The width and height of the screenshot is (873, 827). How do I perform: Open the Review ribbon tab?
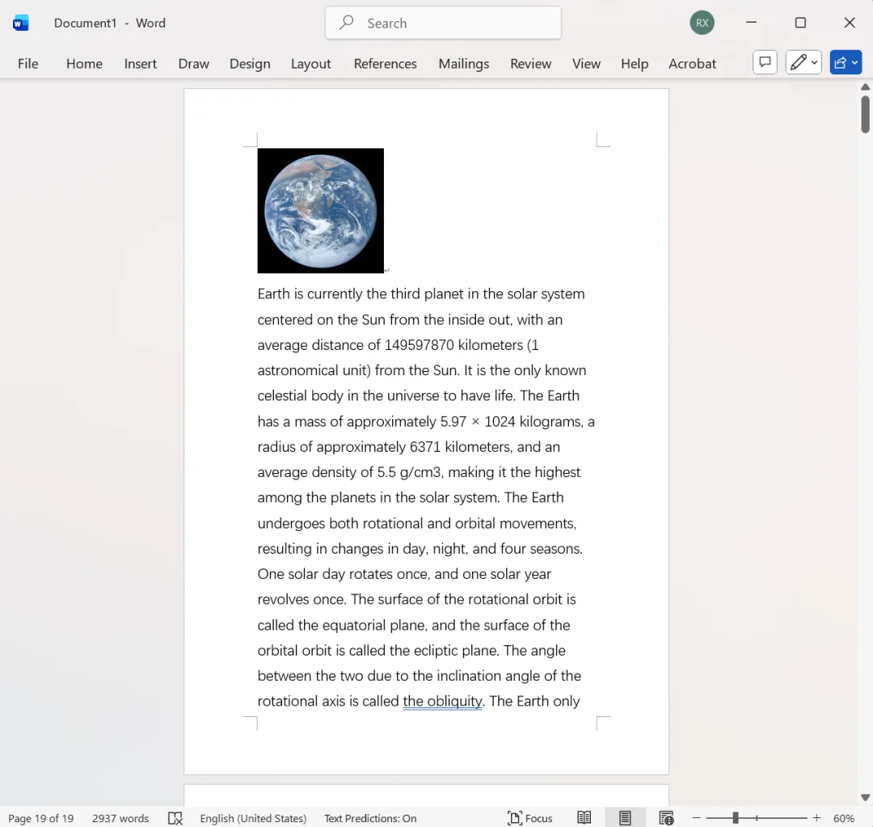[x=530, y=64]
